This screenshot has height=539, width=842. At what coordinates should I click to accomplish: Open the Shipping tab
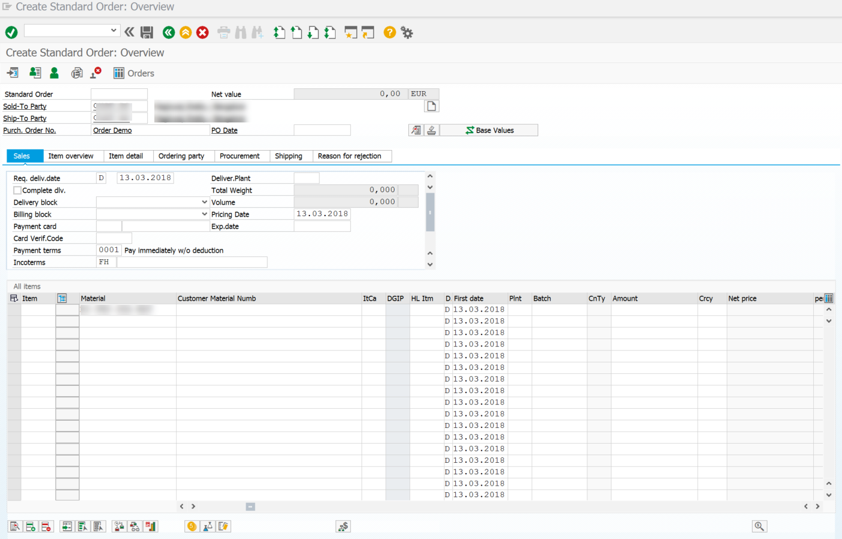pos(288,156)
